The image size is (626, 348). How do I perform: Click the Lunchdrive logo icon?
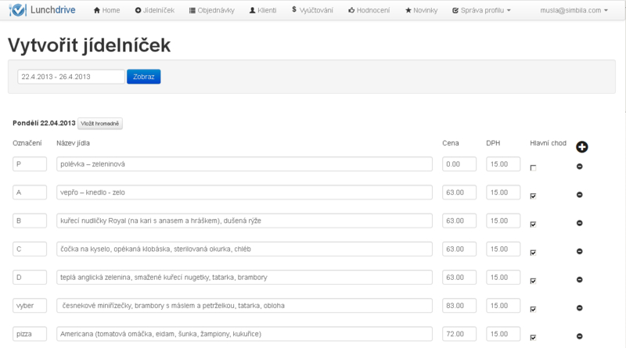point(16,10)
